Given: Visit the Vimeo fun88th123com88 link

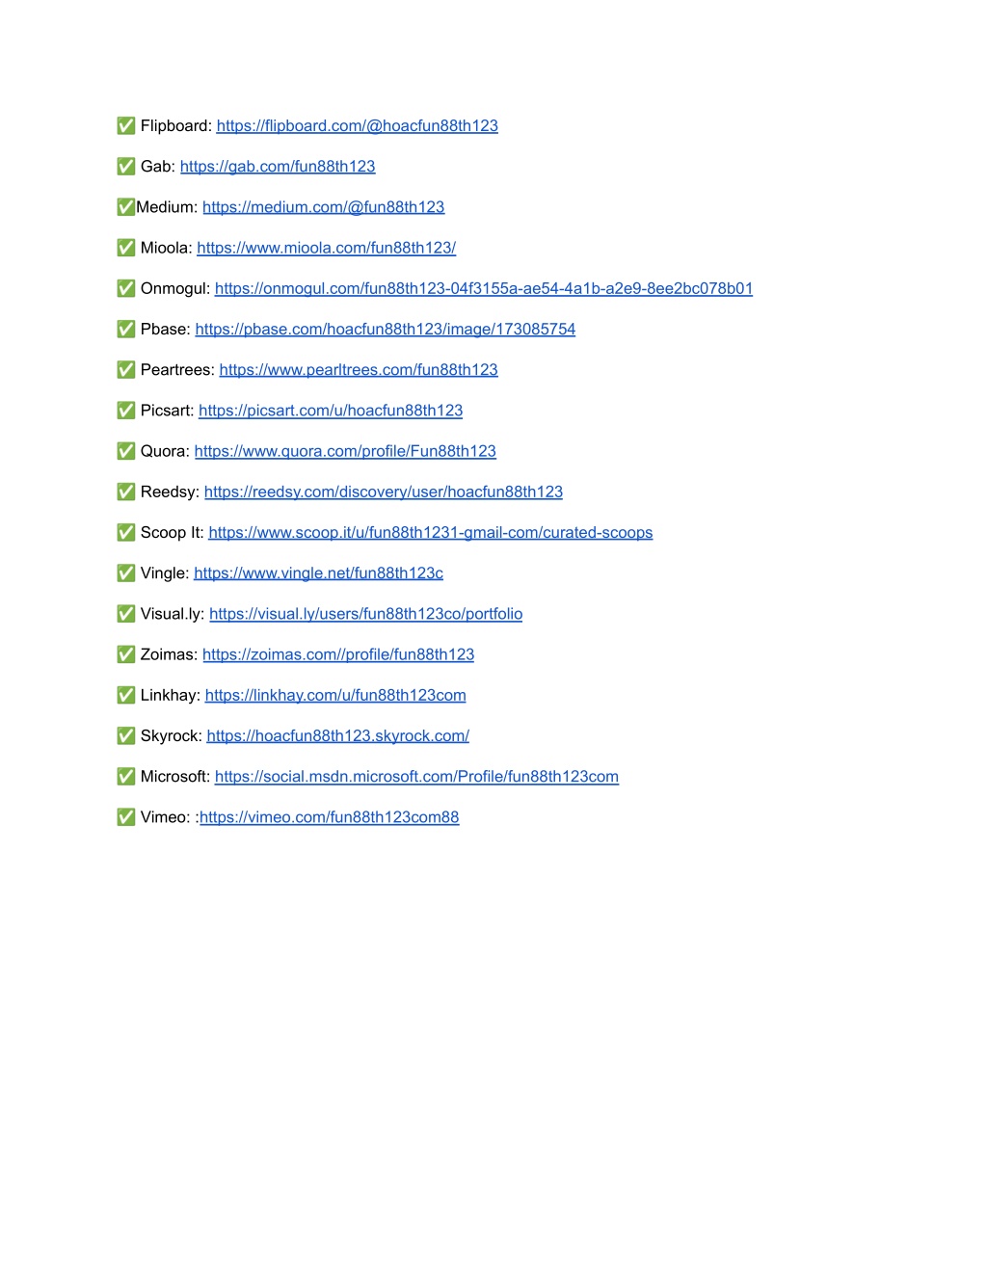Looking at the screenshot, I should pos(329,817).
